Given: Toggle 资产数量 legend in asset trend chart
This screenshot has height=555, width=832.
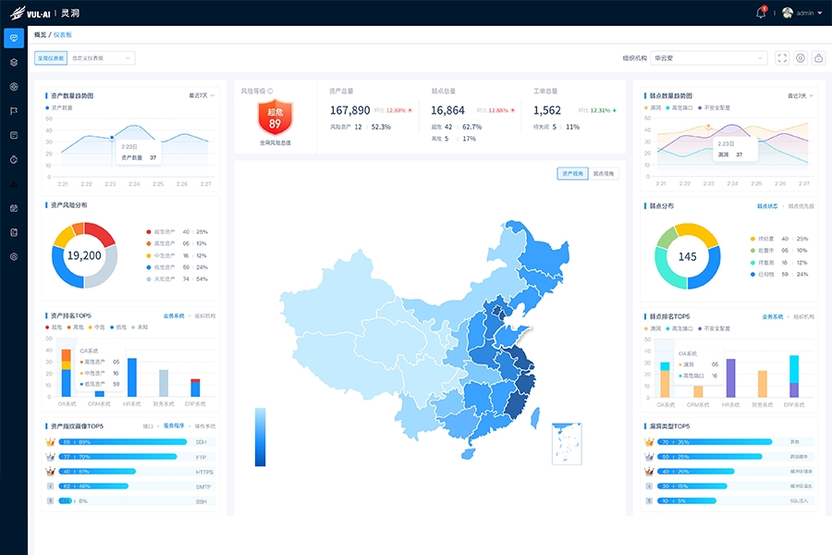Looking at the screenshot, I should pos(59,108).
